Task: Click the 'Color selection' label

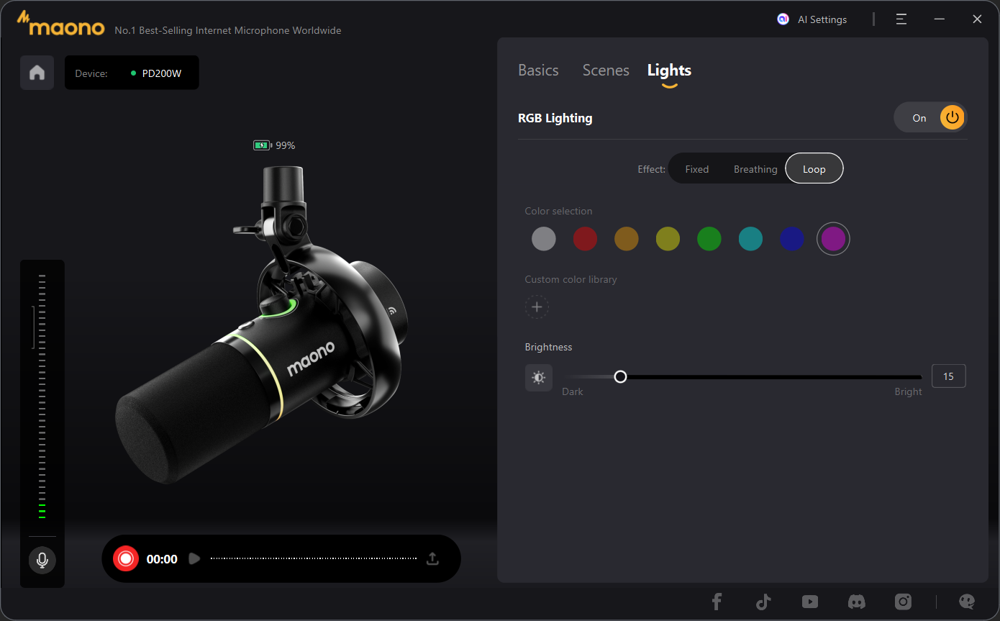Action: [x=559, y=211]
